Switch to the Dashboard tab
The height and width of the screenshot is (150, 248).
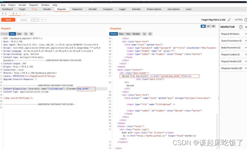pyautogui.click(x=7, y=9)
